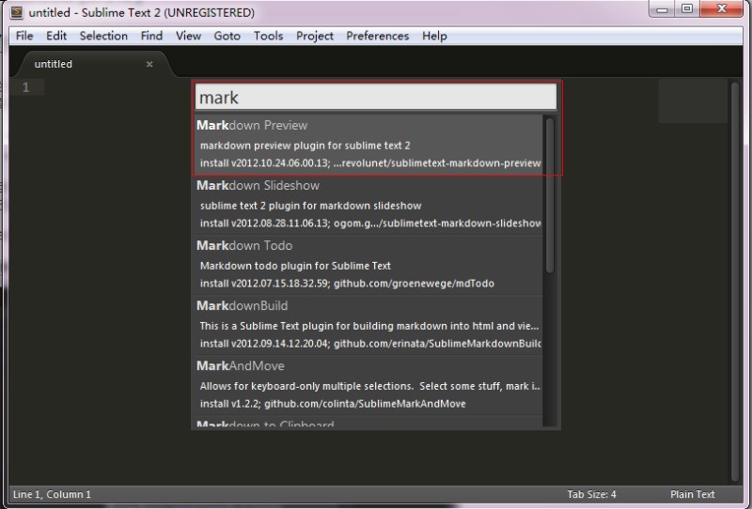Viewport: 752px width, 509px height.
Task: Open the Help menu
Action: 434,36
